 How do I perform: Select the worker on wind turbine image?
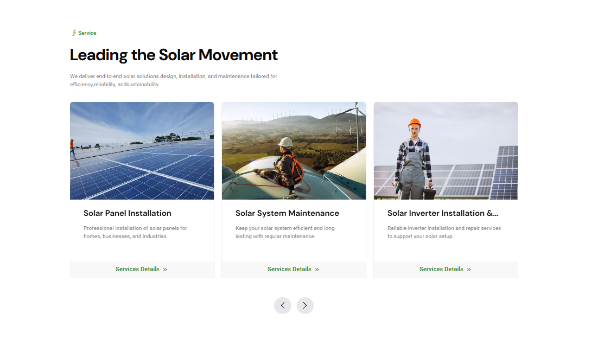tap(294, 151)
